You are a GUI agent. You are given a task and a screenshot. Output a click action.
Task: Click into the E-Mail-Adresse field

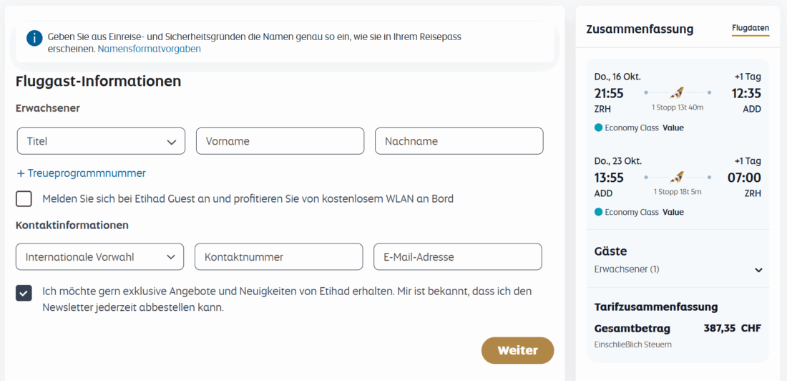[457, 257]
